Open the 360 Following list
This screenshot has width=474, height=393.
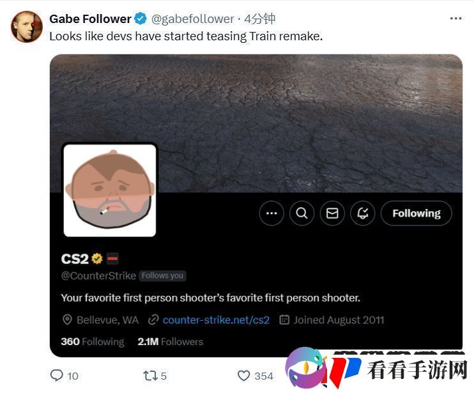click(93, 342)
